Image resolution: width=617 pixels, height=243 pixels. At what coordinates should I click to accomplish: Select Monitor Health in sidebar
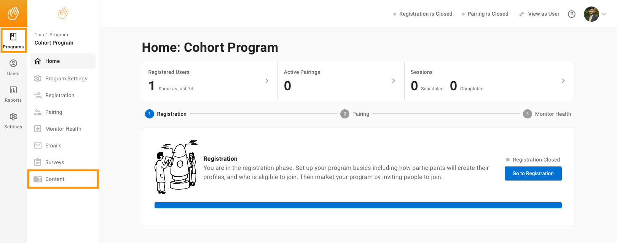click(63, 129)
